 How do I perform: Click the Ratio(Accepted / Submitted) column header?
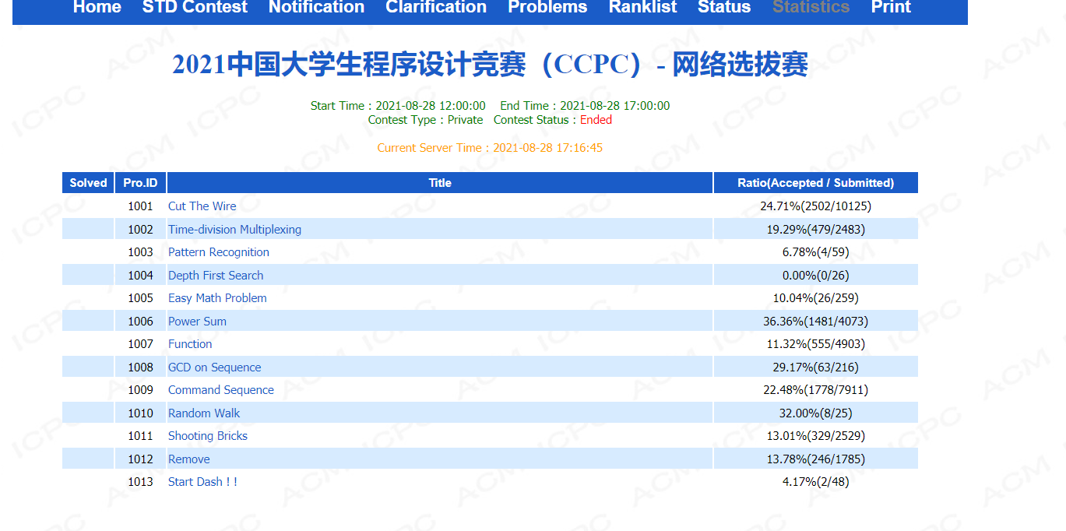pos(815,182)
